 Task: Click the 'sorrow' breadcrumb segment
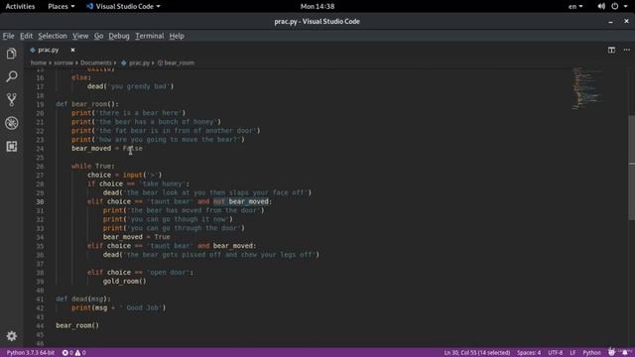[x=63, y=62]
